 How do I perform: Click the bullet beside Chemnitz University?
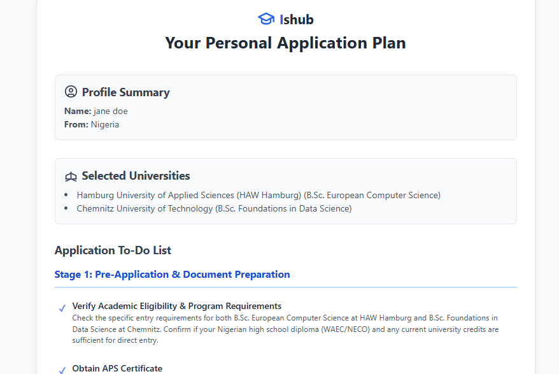tap(66, 208)
